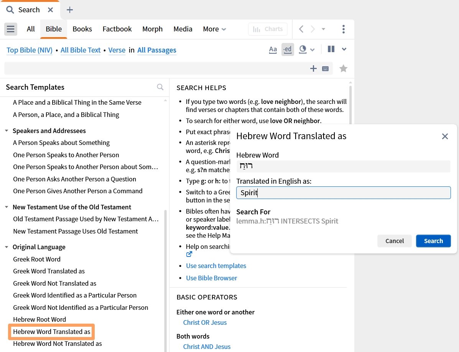
Task: Select Hebrew Word Translated as template
Action: point(51,332)
